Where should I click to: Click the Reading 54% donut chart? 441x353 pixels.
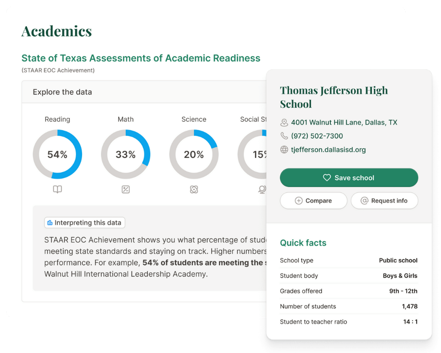(x=57, y=154)
